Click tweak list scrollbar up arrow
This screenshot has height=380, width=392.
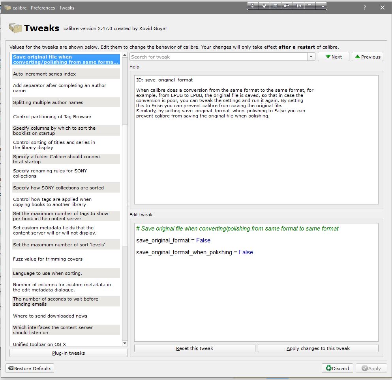125,55
